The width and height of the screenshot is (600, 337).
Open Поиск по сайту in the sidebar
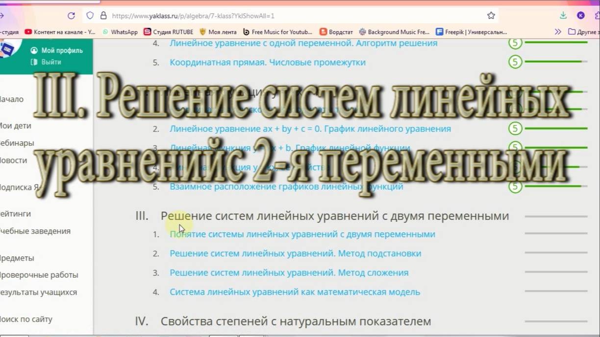tap(25, 319)
